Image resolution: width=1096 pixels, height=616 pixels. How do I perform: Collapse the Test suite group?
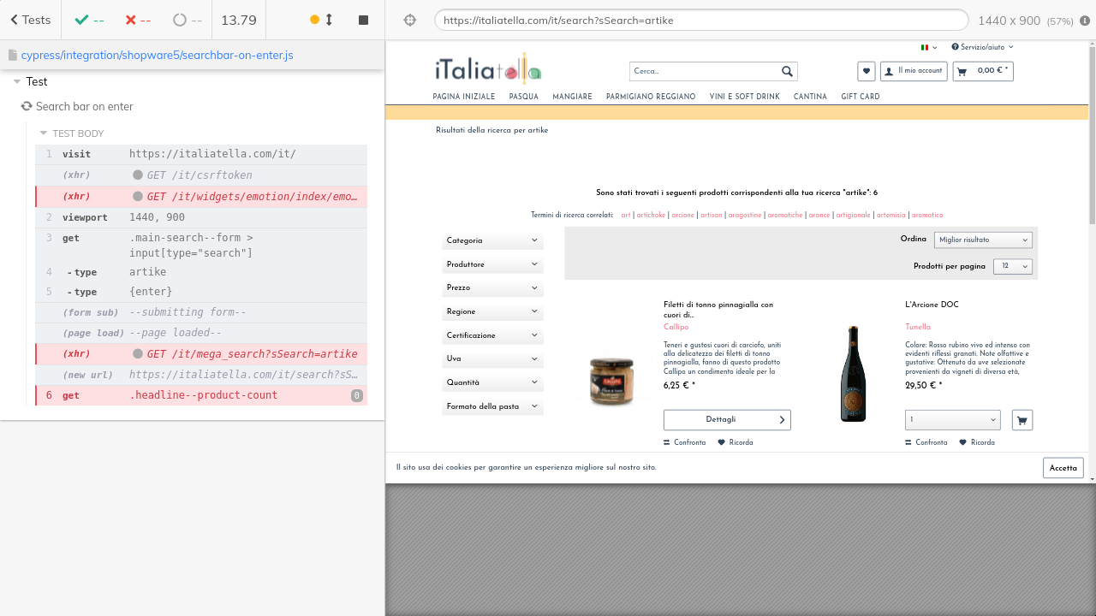coord(18,82)
